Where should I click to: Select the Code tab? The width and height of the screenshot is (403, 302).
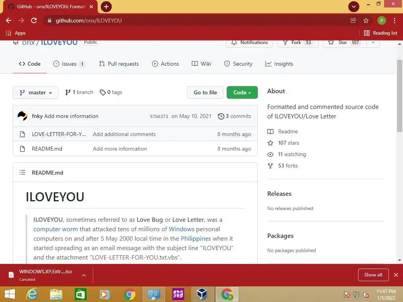30,64
